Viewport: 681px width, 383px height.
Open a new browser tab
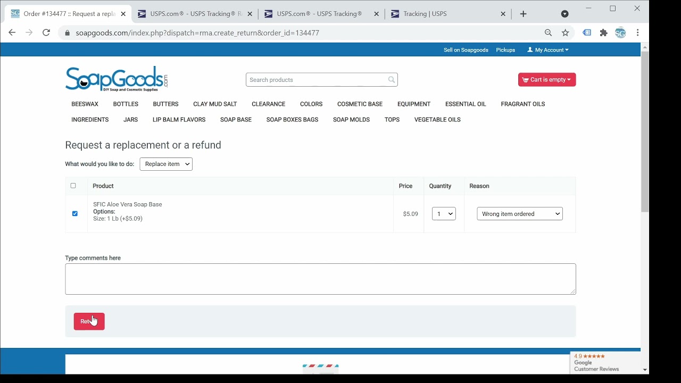click(524, 14)
